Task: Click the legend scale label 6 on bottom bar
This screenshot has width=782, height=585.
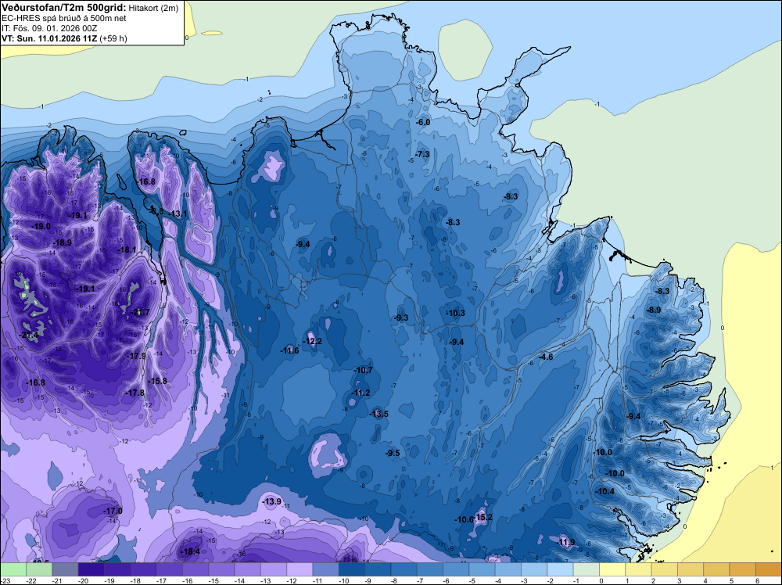Action: [757, 580]
